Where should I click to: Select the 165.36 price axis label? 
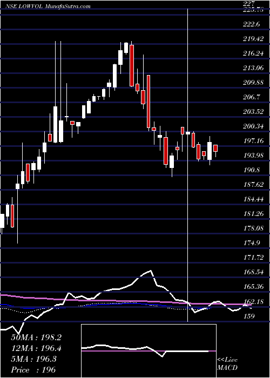254,286
